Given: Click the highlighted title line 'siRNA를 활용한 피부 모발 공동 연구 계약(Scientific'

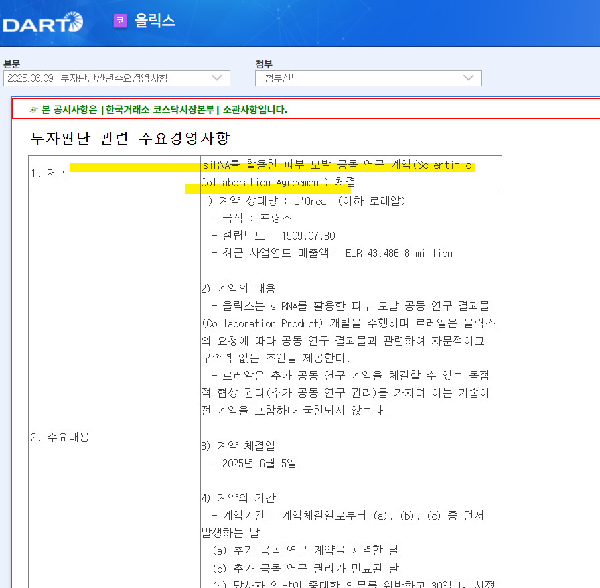Looking at the screenshot, I should (337, 165).
